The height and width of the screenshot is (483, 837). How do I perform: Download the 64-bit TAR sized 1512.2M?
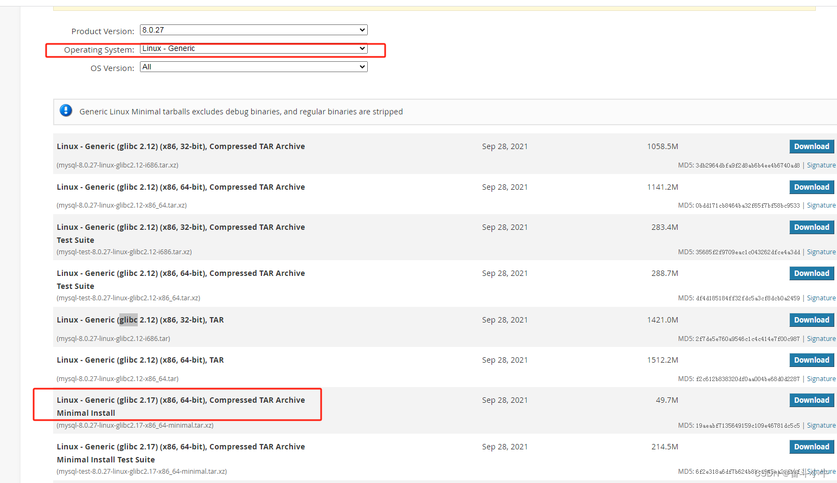[x=812, y=360]
